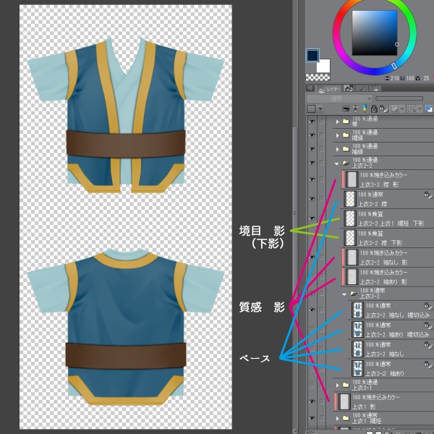Expand the 上衣1 裾短 folder
This screenshot has height=434, width=434.
coord(337,418)
